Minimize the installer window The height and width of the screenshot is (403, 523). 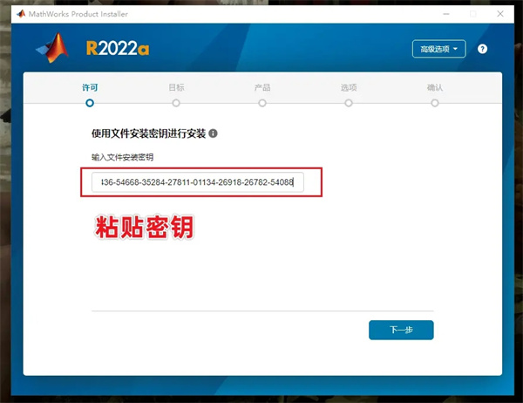[x=446, y=14]
